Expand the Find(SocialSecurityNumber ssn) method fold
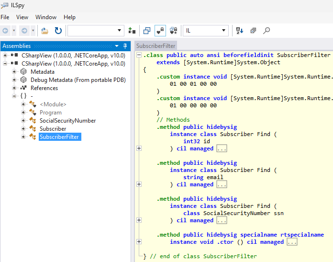The image size is (333, 262). (x=139, y=220)
